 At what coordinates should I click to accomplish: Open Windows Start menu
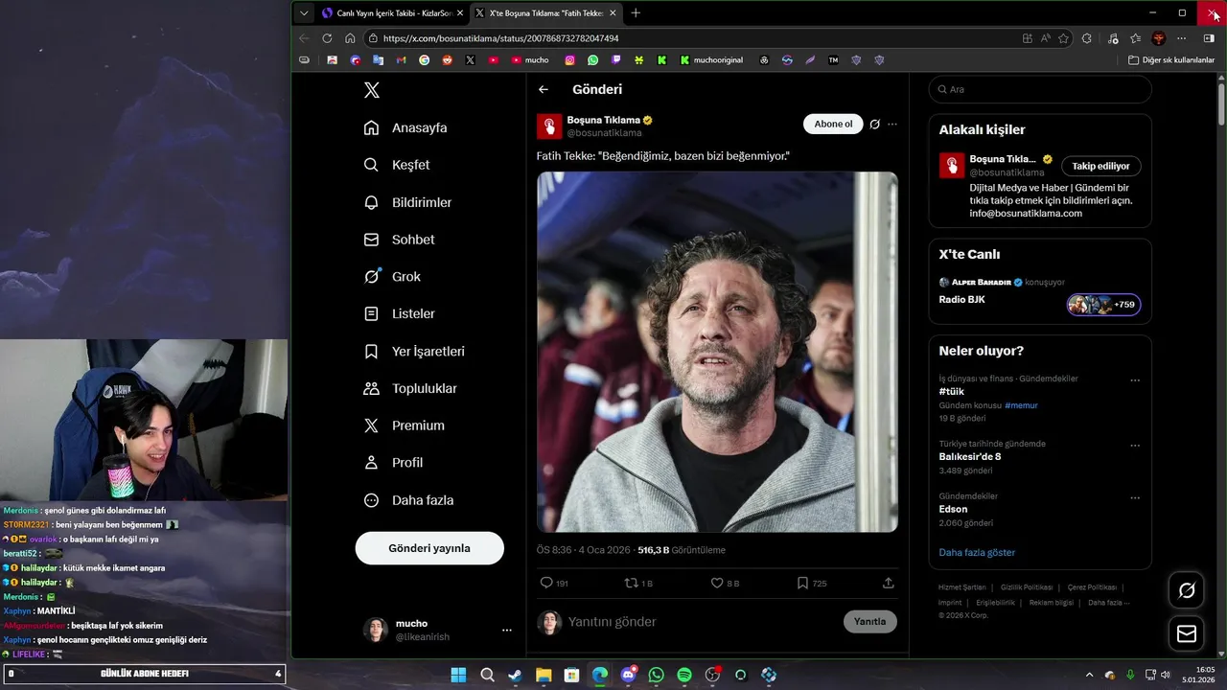[x=458, y=675]
